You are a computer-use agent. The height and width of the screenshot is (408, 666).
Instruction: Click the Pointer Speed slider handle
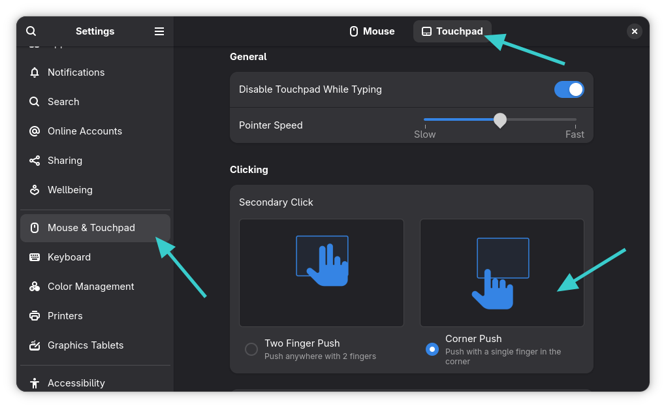[x=500, y=120]
